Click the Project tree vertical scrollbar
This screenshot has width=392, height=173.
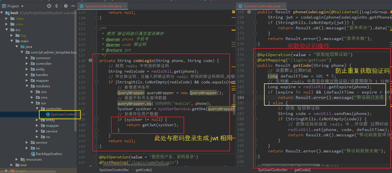point(75,70)
